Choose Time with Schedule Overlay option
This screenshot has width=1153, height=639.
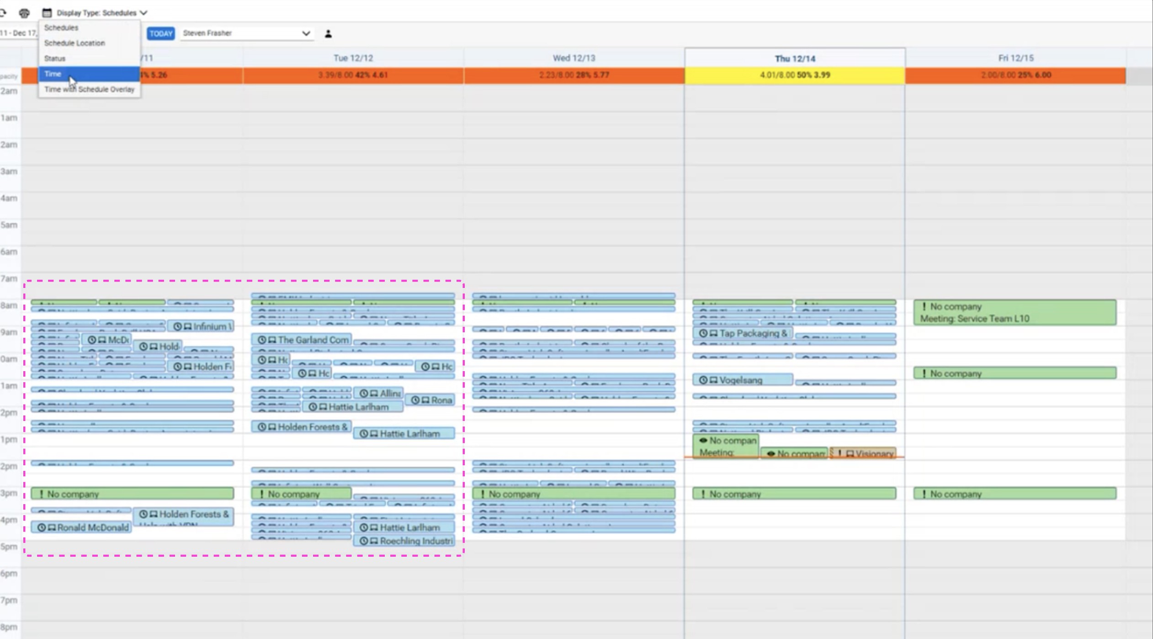click(89, 90)
